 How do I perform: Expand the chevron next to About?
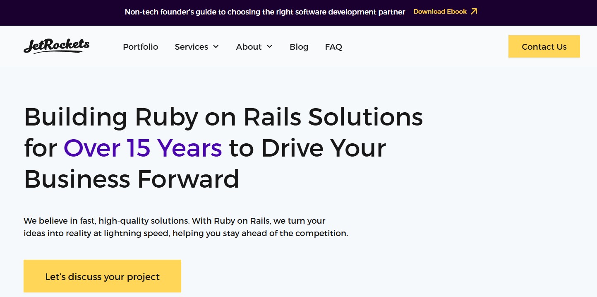coord(270,46)
